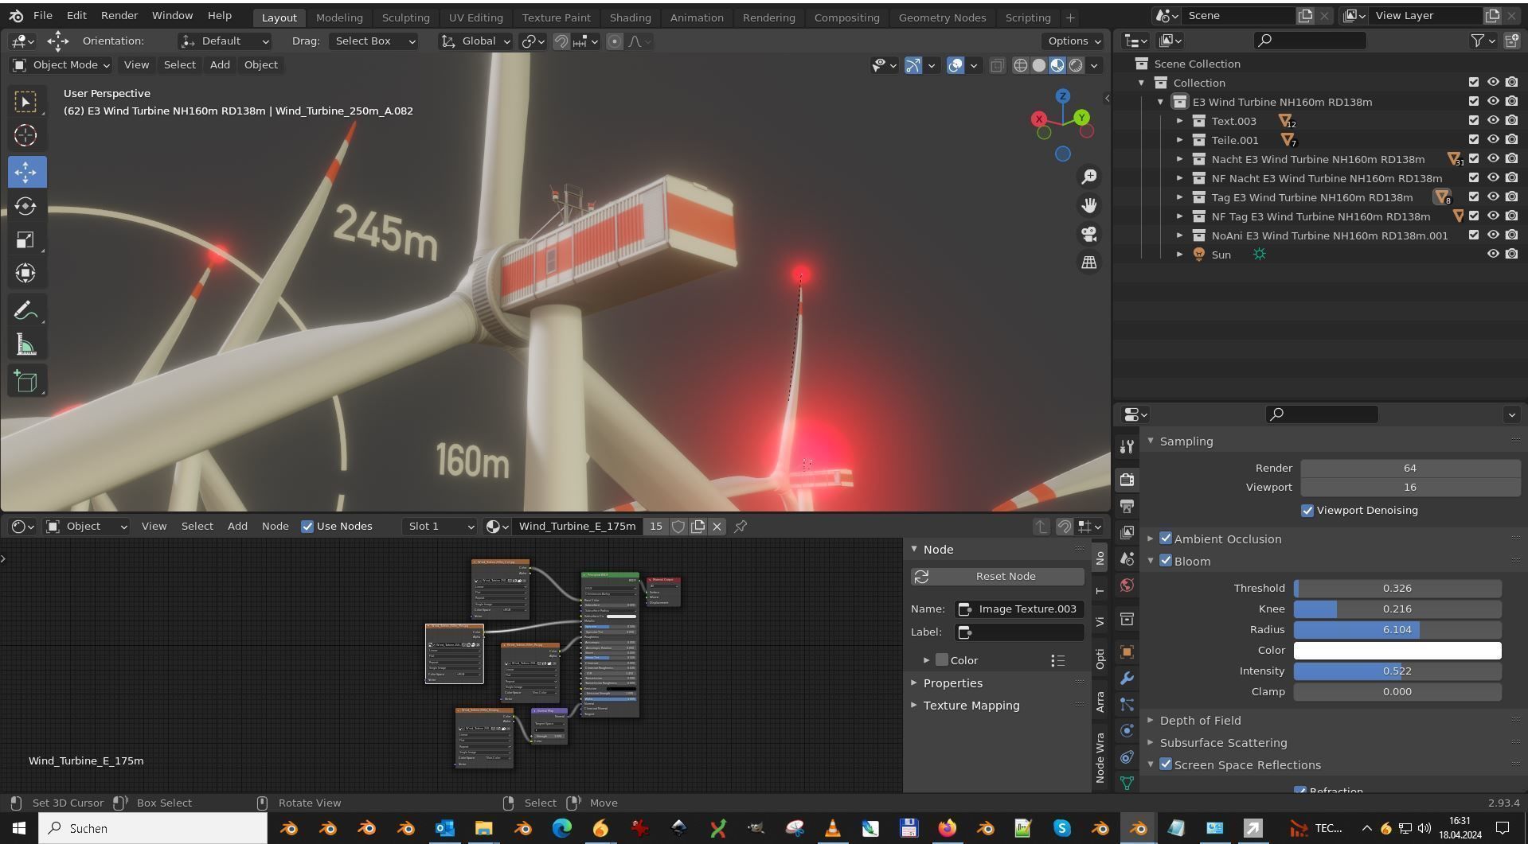
Task: Toggle Viewport Denoising checkbox
Action: point(1307,511)
